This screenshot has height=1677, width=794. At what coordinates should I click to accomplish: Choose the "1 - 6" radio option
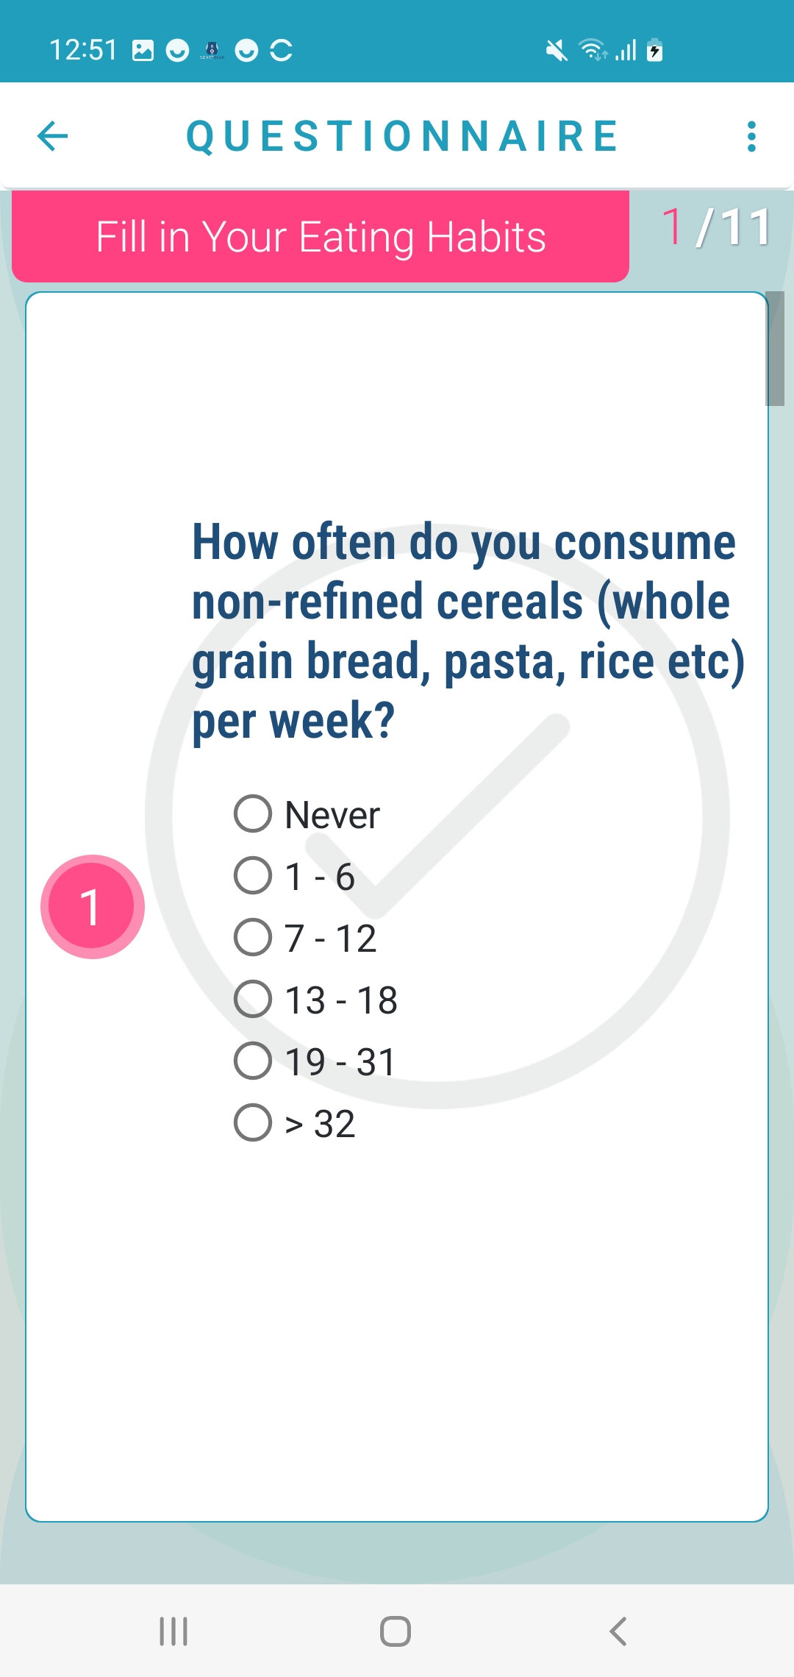point(253,876)
